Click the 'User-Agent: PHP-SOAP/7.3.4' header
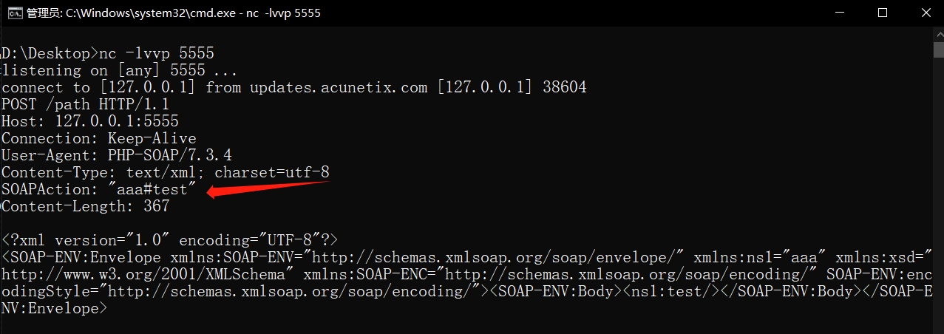Image resolution: width=944 pixels, height=334 pixels. pos(117,155)
